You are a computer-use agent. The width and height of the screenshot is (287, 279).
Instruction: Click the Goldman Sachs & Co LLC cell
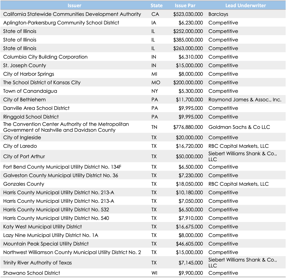(x=239, y=127)
